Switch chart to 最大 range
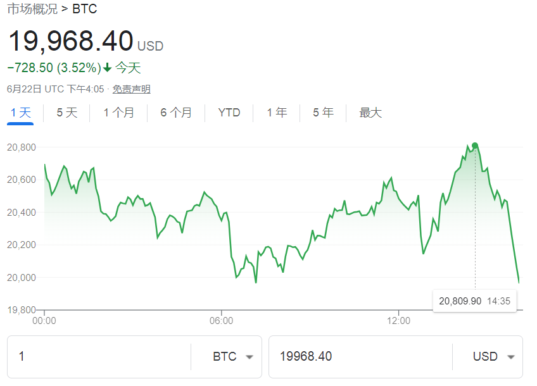 (x=370, y=113)
